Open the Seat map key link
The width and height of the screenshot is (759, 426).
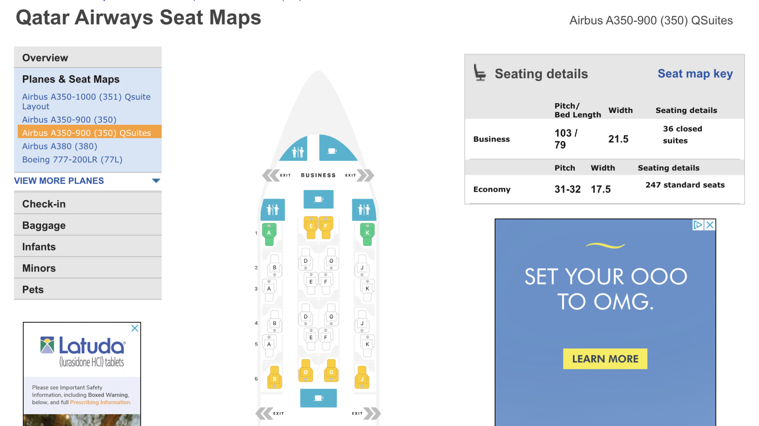[x=695, y=74]
